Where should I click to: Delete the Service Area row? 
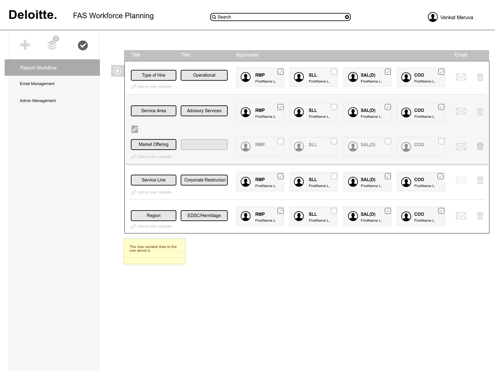pos(480,111)
